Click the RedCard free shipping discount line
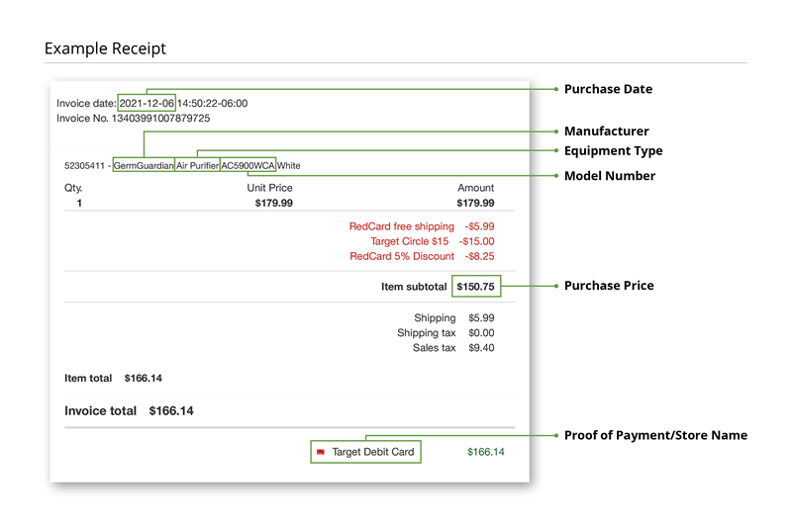The image size is (792, 527). [x=422, y=226]
